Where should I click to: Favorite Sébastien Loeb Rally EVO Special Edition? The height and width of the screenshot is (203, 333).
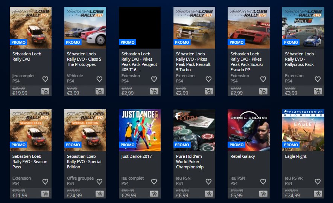(x=99, y=182)
